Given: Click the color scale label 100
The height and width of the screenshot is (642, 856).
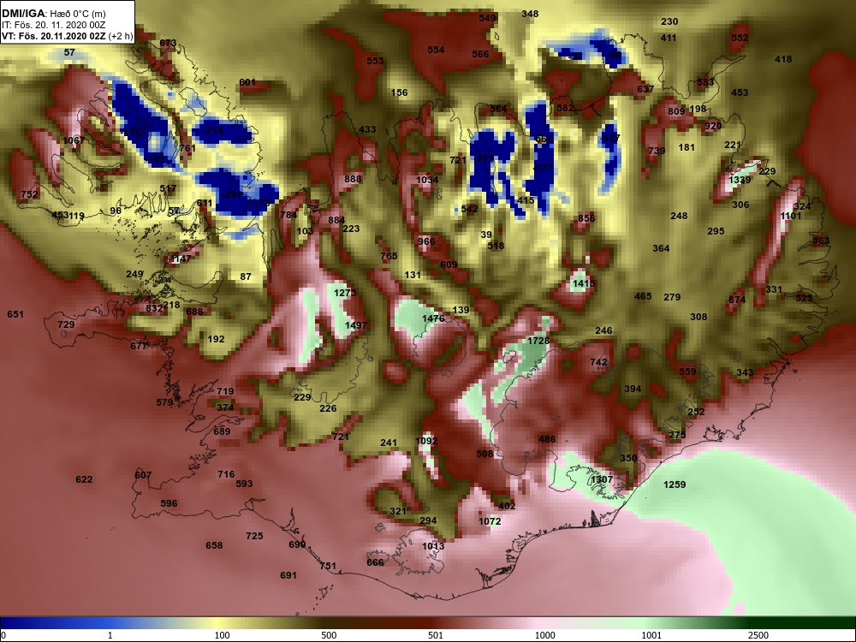Looking at the screenshot, I should click(222, 635).
